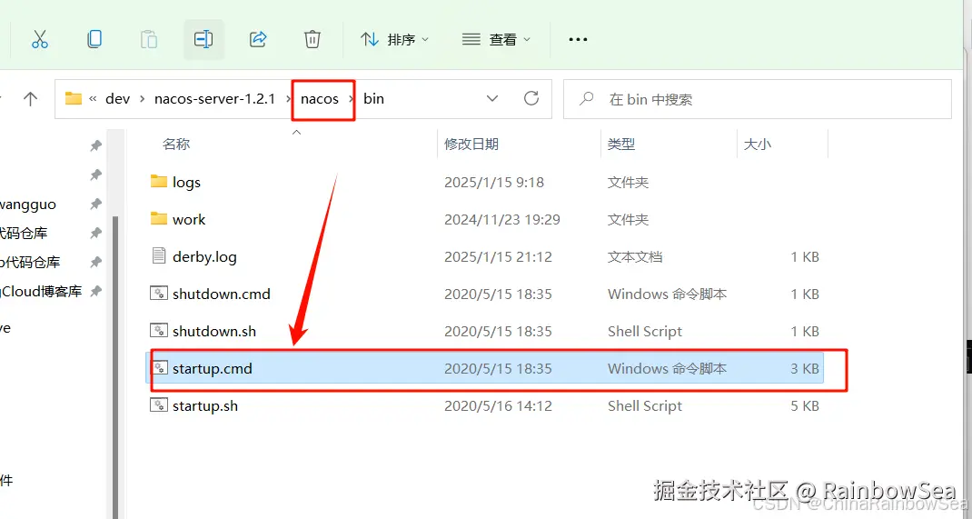Click the Paste clipboard icon

(149, 39)
